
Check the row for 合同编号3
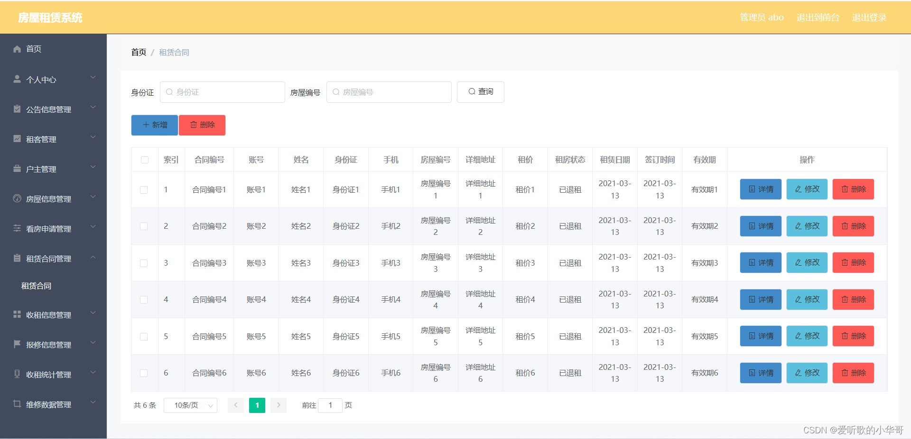pyautogui.click(x=144, y=263)
